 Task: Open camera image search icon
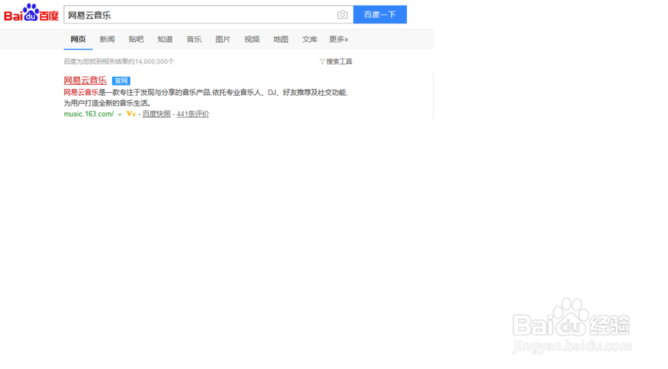(x=342, y=15)
